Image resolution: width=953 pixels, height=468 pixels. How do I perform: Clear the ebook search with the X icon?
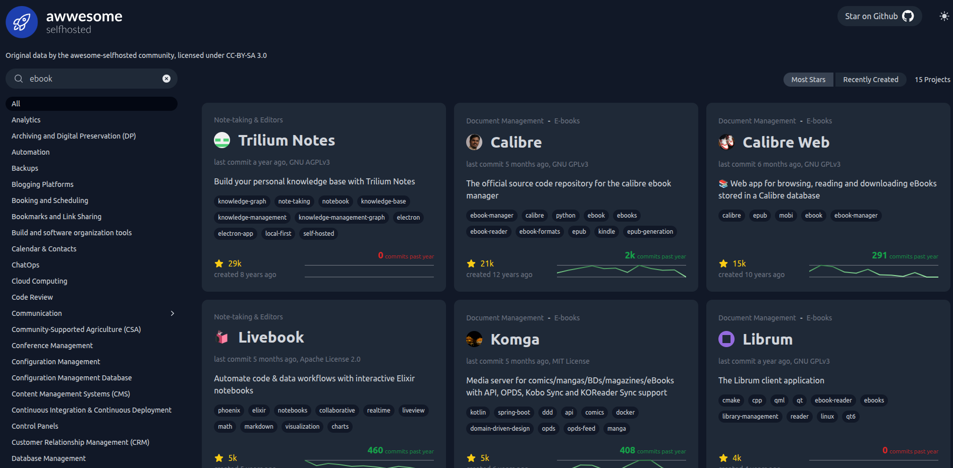(166, 79)
